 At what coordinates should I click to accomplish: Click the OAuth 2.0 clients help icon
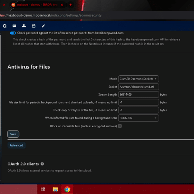[42, 164]
